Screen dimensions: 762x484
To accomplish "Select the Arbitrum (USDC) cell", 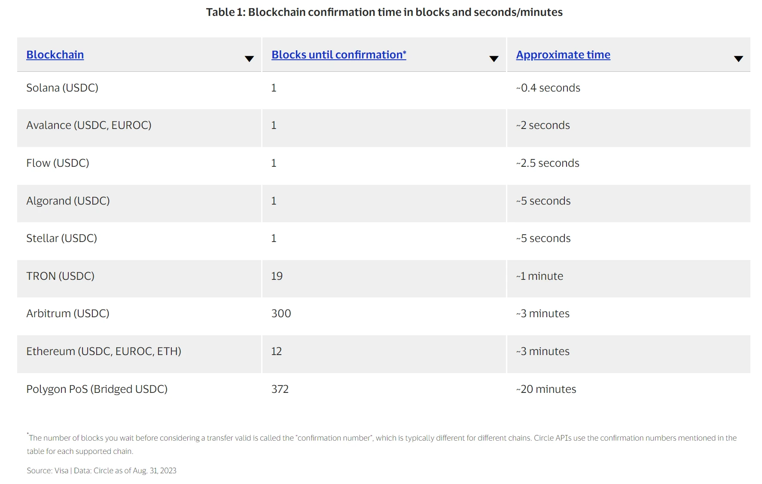I will (68, 314).
